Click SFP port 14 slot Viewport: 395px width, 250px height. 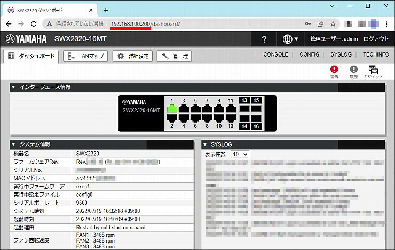(244, 118)
